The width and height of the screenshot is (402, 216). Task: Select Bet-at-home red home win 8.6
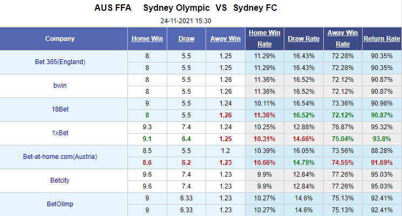147,163
